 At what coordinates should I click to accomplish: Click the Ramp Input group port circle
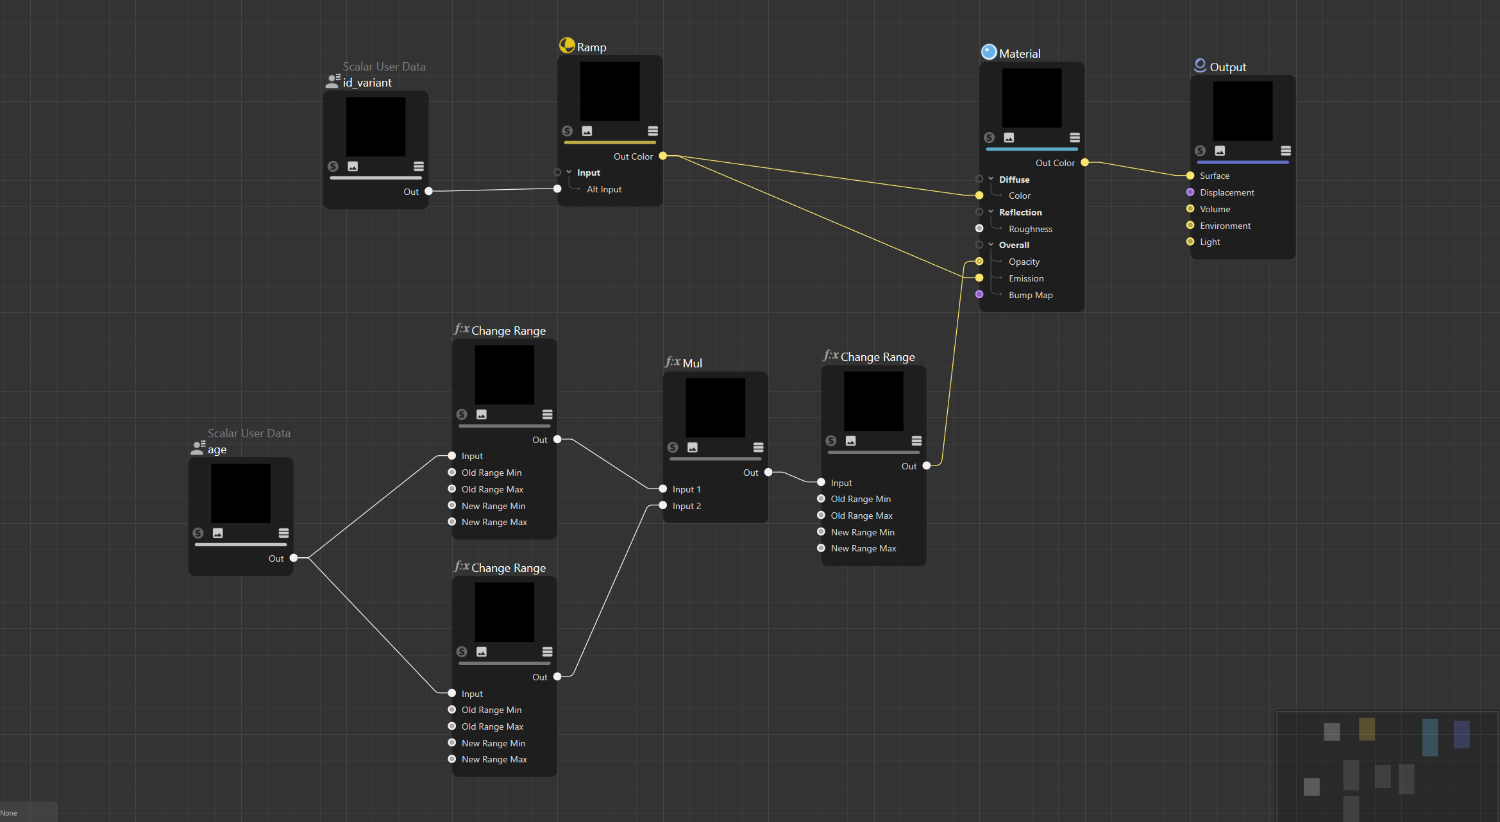[x=557, y=172]
